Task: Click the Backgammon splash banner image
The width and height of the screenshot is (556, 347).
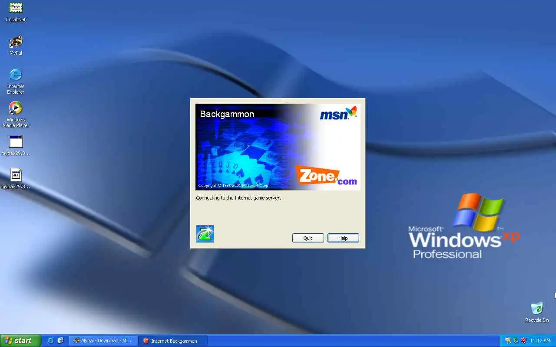Action: click(x=278, y=147)
